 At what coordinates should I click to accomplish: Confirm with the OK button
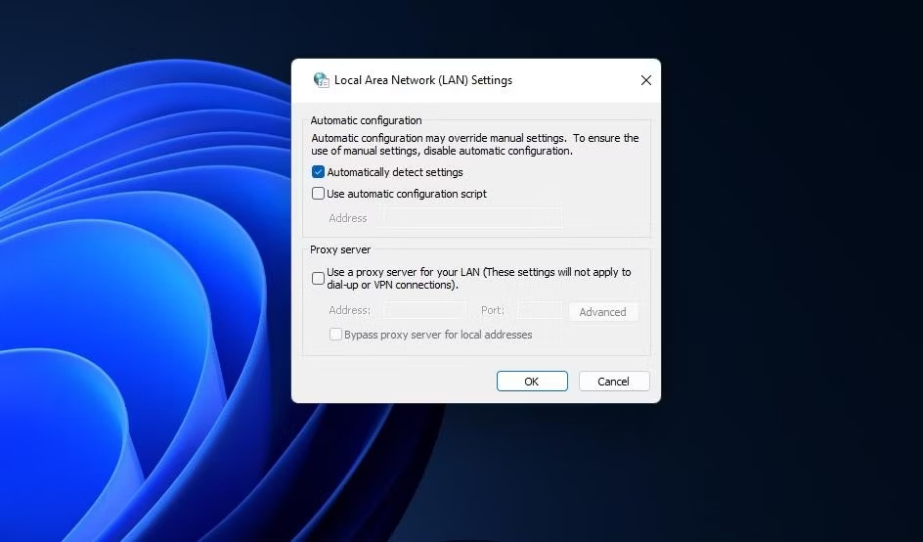(x=532, y=382)
